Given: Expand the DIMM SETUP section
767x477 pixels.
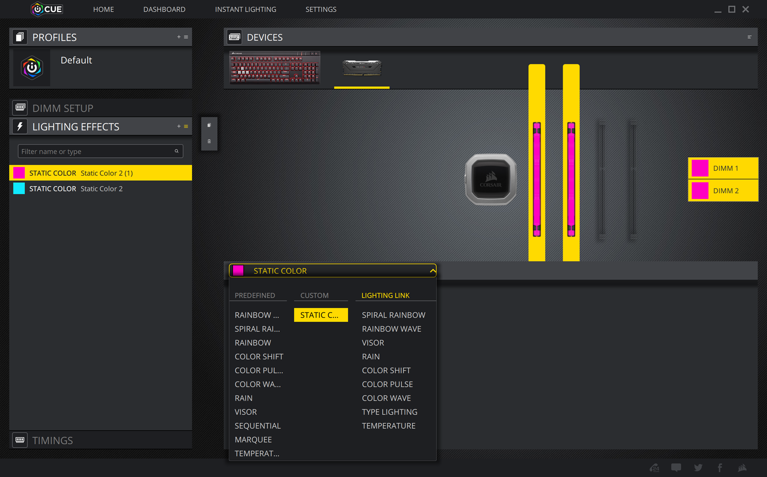Looking at the screenshot, I should pos(101,108).
